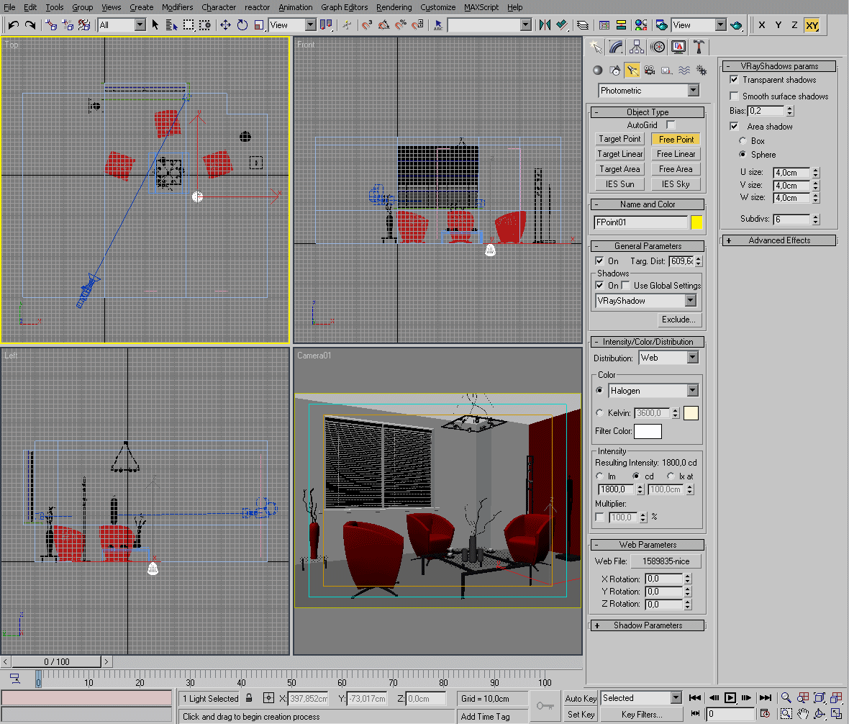Click the Target Point light button
The image size is (849, 724).
pyautogui.click(x=619, y=139)
